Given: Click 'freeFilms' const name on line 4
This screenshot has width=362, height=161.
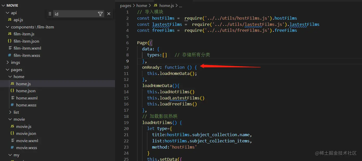Looking at the screenshot, I should (163, 30).
